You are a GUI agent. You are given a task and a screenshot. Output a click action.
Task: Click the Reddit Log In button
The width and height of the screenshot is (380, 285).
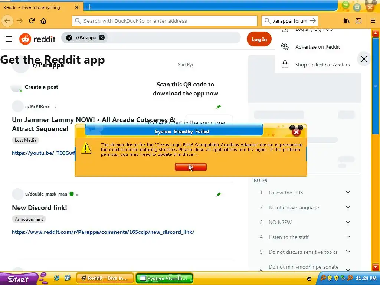coord(259,39)
